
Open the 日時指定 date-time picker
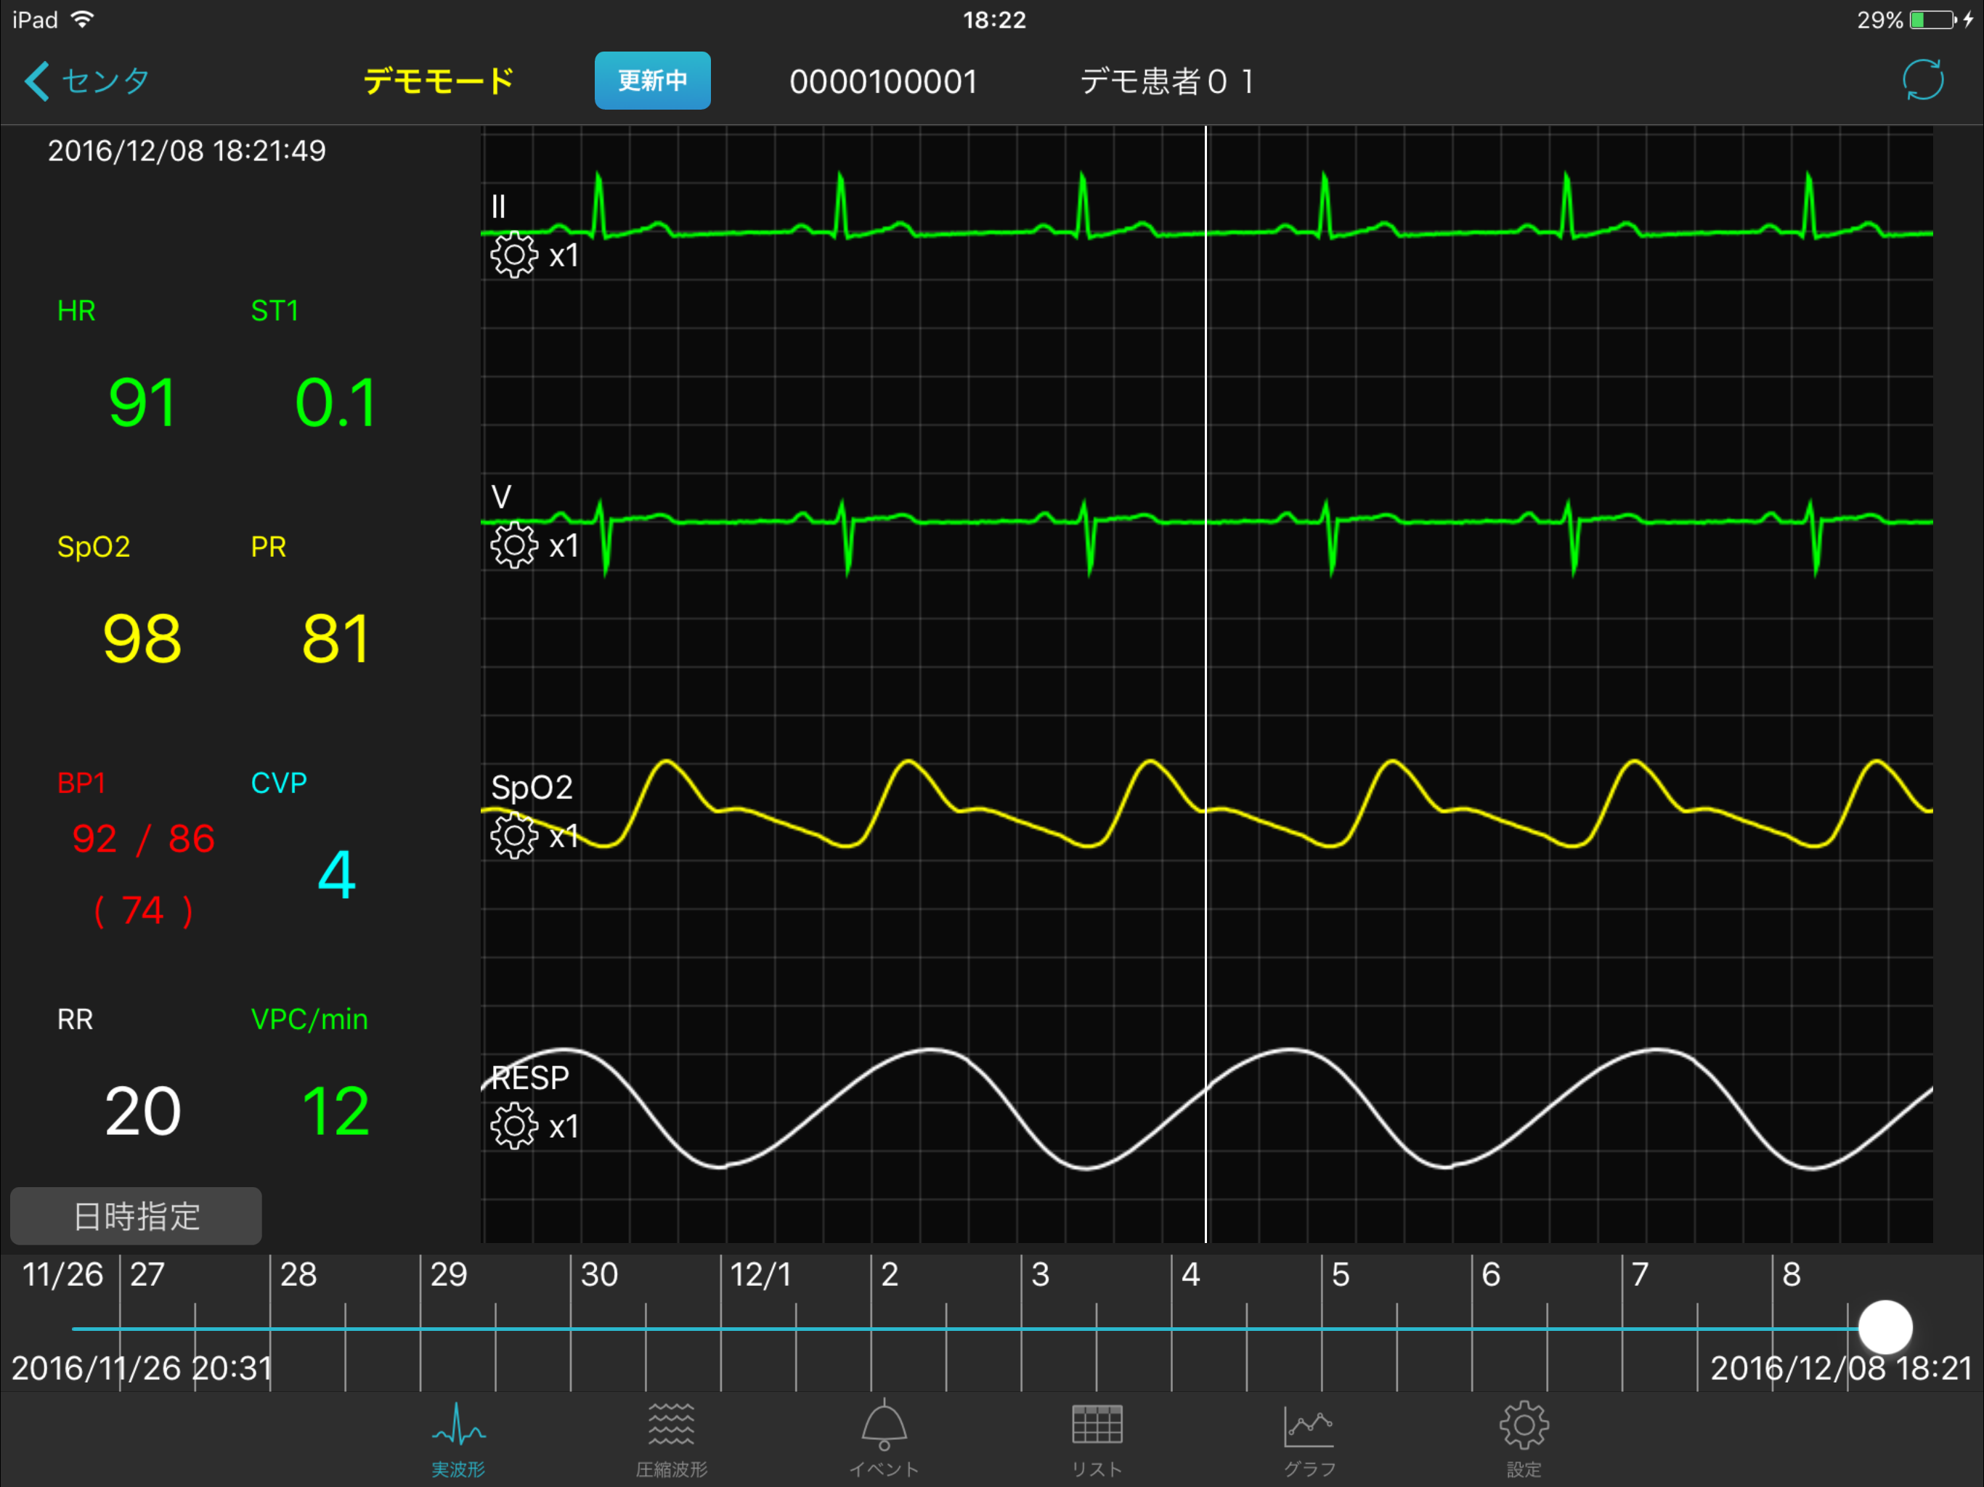tap(137, 1215)
